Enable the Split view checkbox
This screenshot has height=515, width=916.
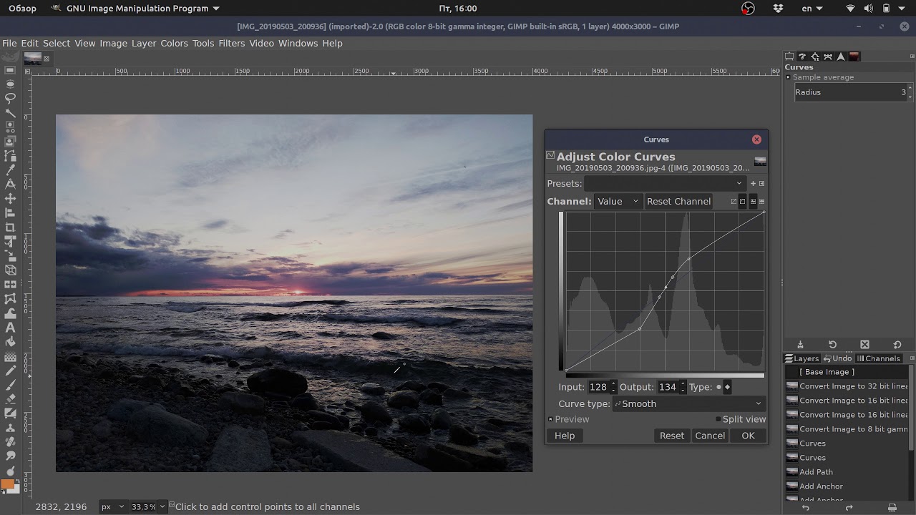click(x=718, y=419)
